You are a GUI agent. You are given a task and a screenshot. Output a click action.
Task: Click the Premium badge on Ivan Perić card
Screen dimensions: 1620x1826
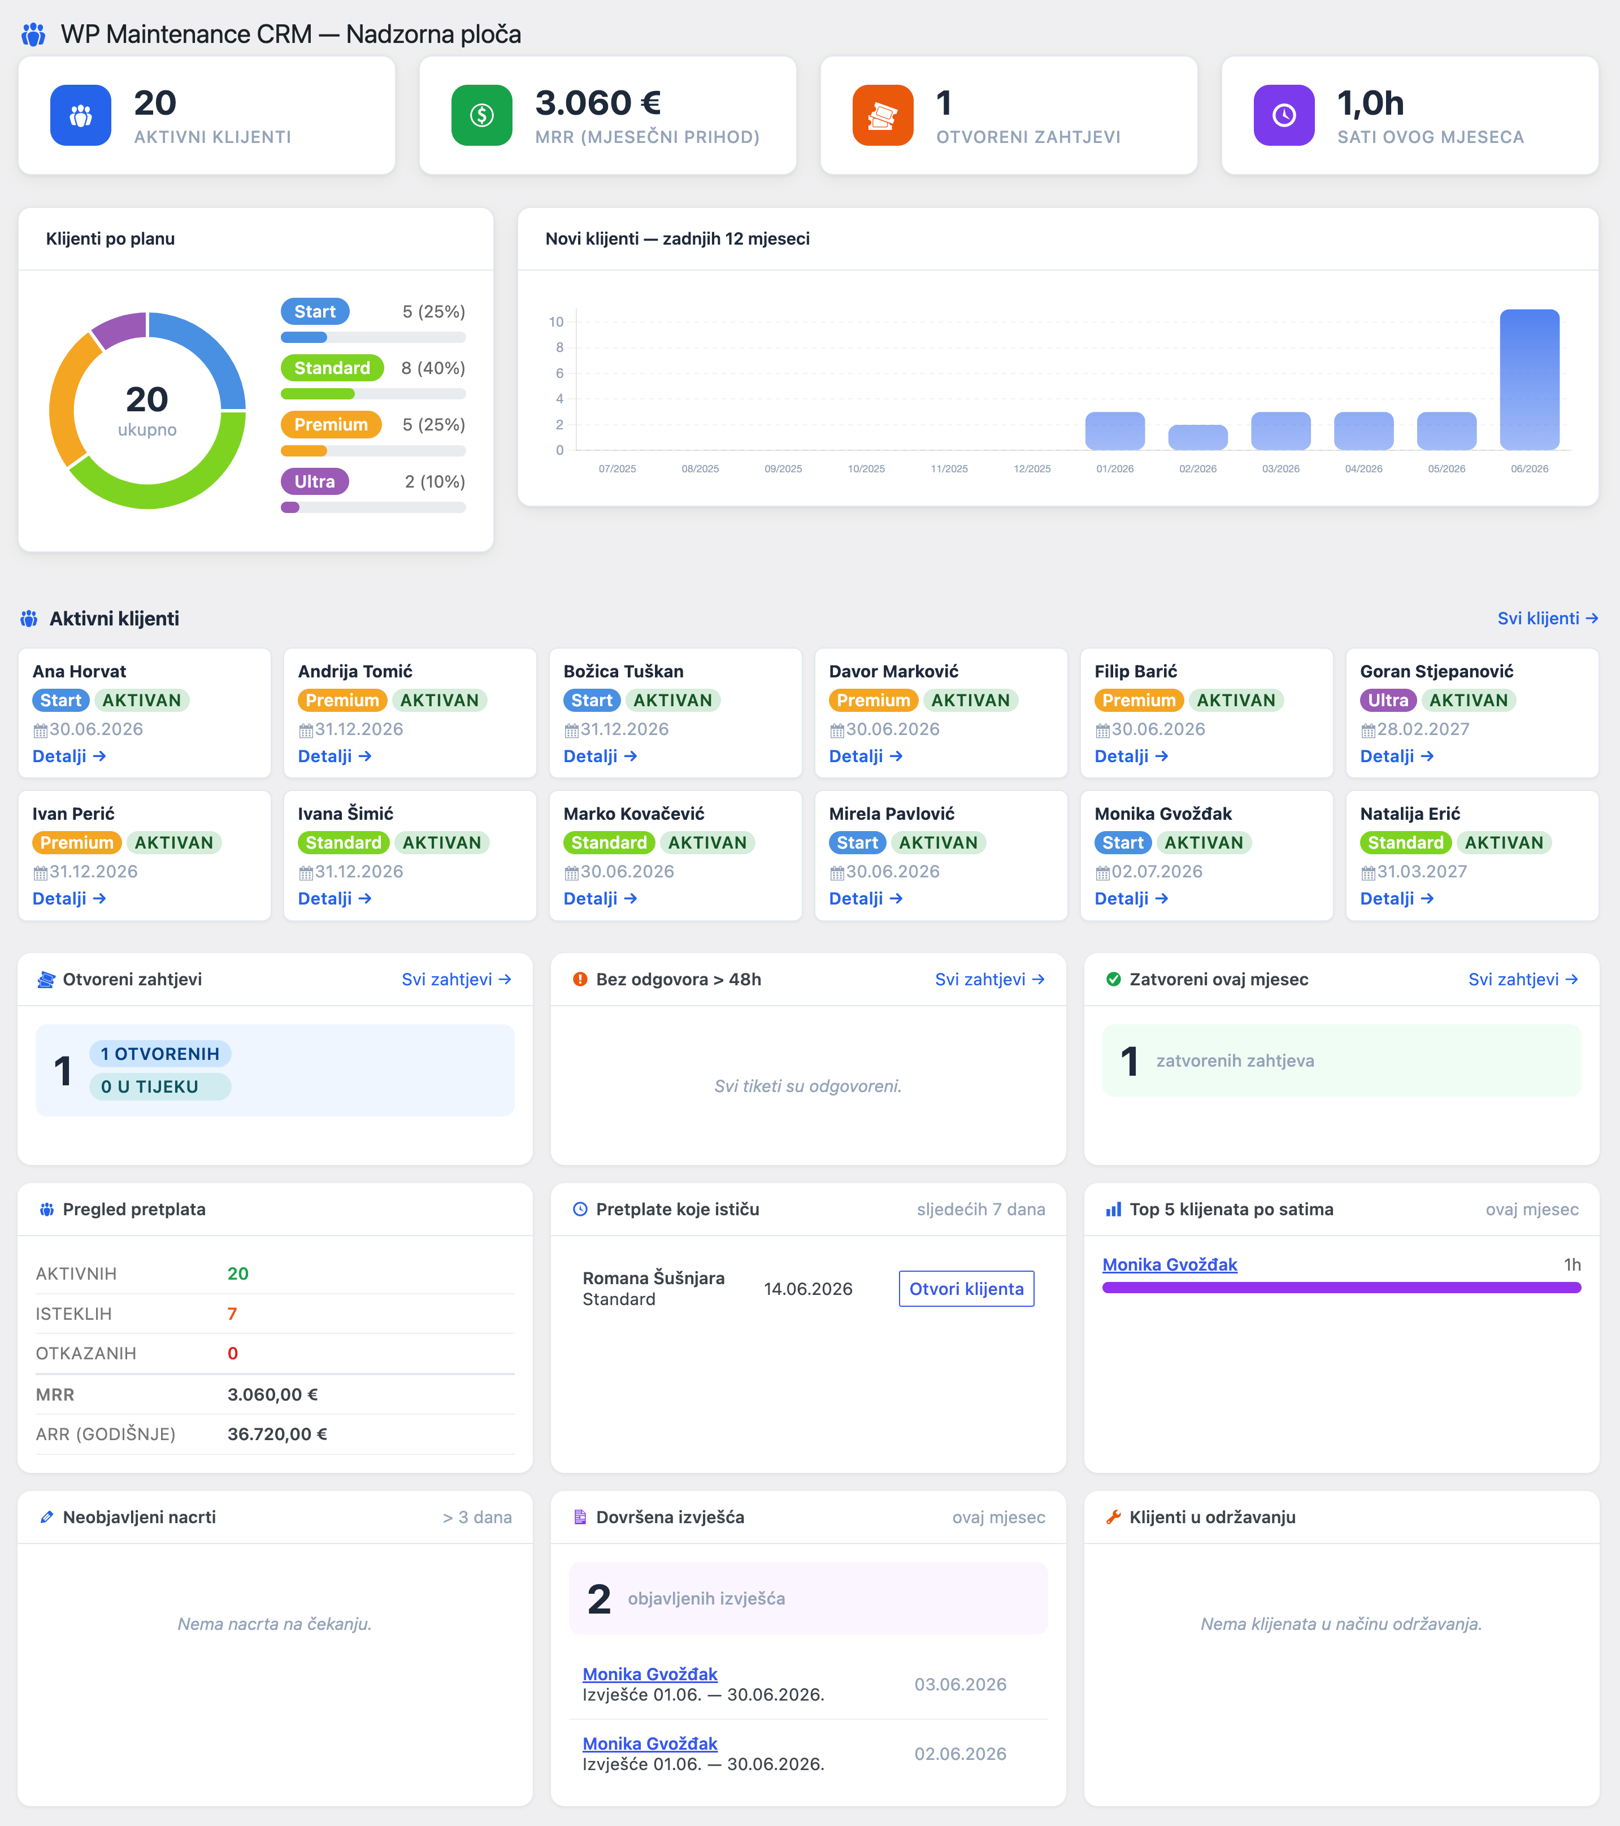pyautogui.click(x=77, y=842)
